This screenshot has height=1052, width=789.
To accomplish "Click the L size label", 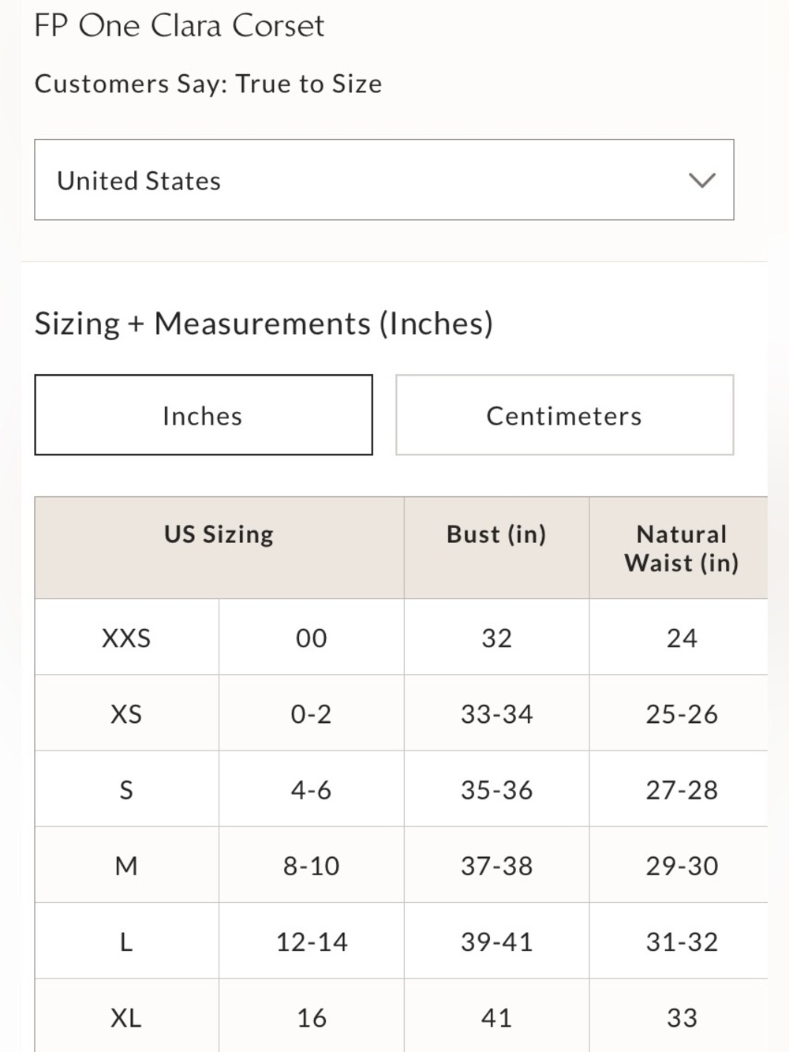I will (x=126, y=941).
